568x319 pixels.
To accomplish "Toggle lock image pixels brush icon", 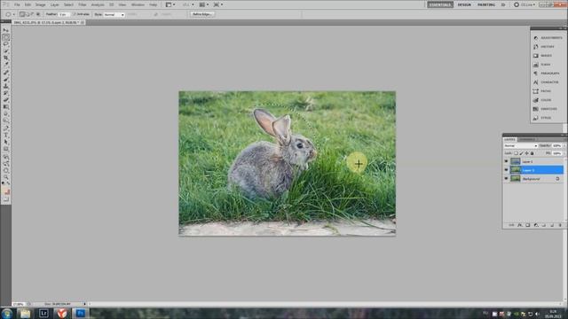I will coord(522,153).
